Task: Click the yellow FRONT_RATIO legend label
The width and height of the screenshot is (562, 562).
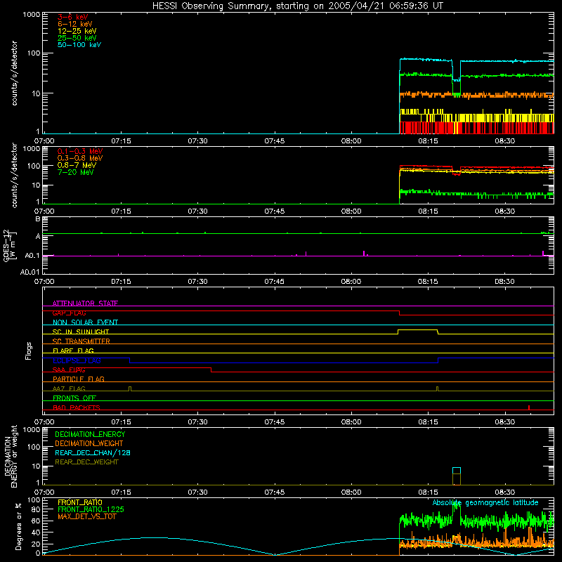Action: click(x=80, y=502)
